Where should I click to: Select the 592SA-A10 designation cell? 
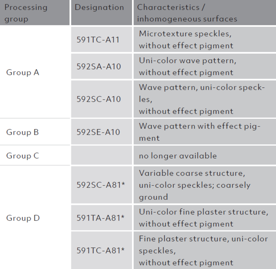pyautogui.click(x=99, y=67)
